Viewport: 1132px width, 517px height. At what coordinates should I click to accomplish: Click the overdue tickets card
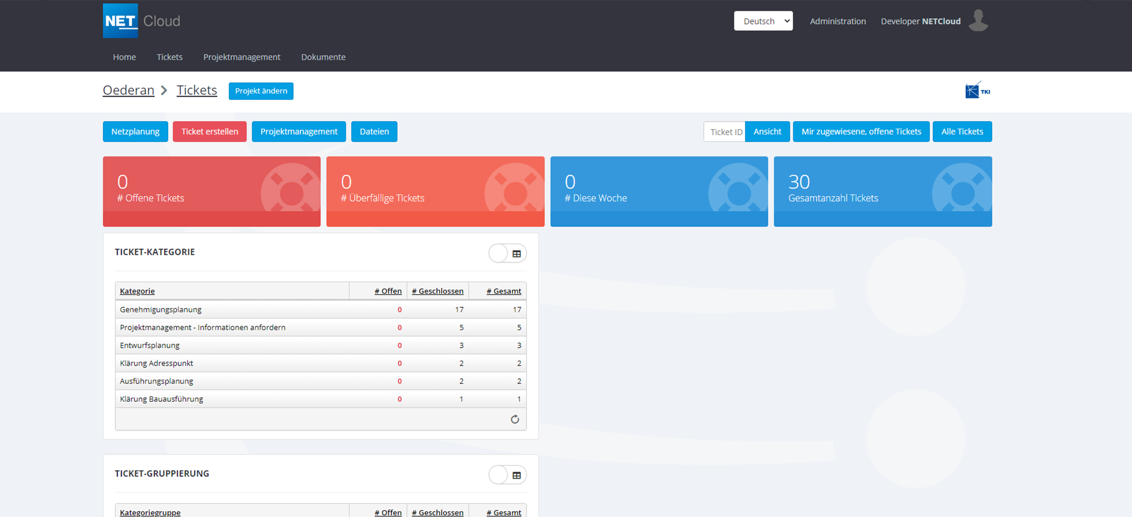(436, 191)
